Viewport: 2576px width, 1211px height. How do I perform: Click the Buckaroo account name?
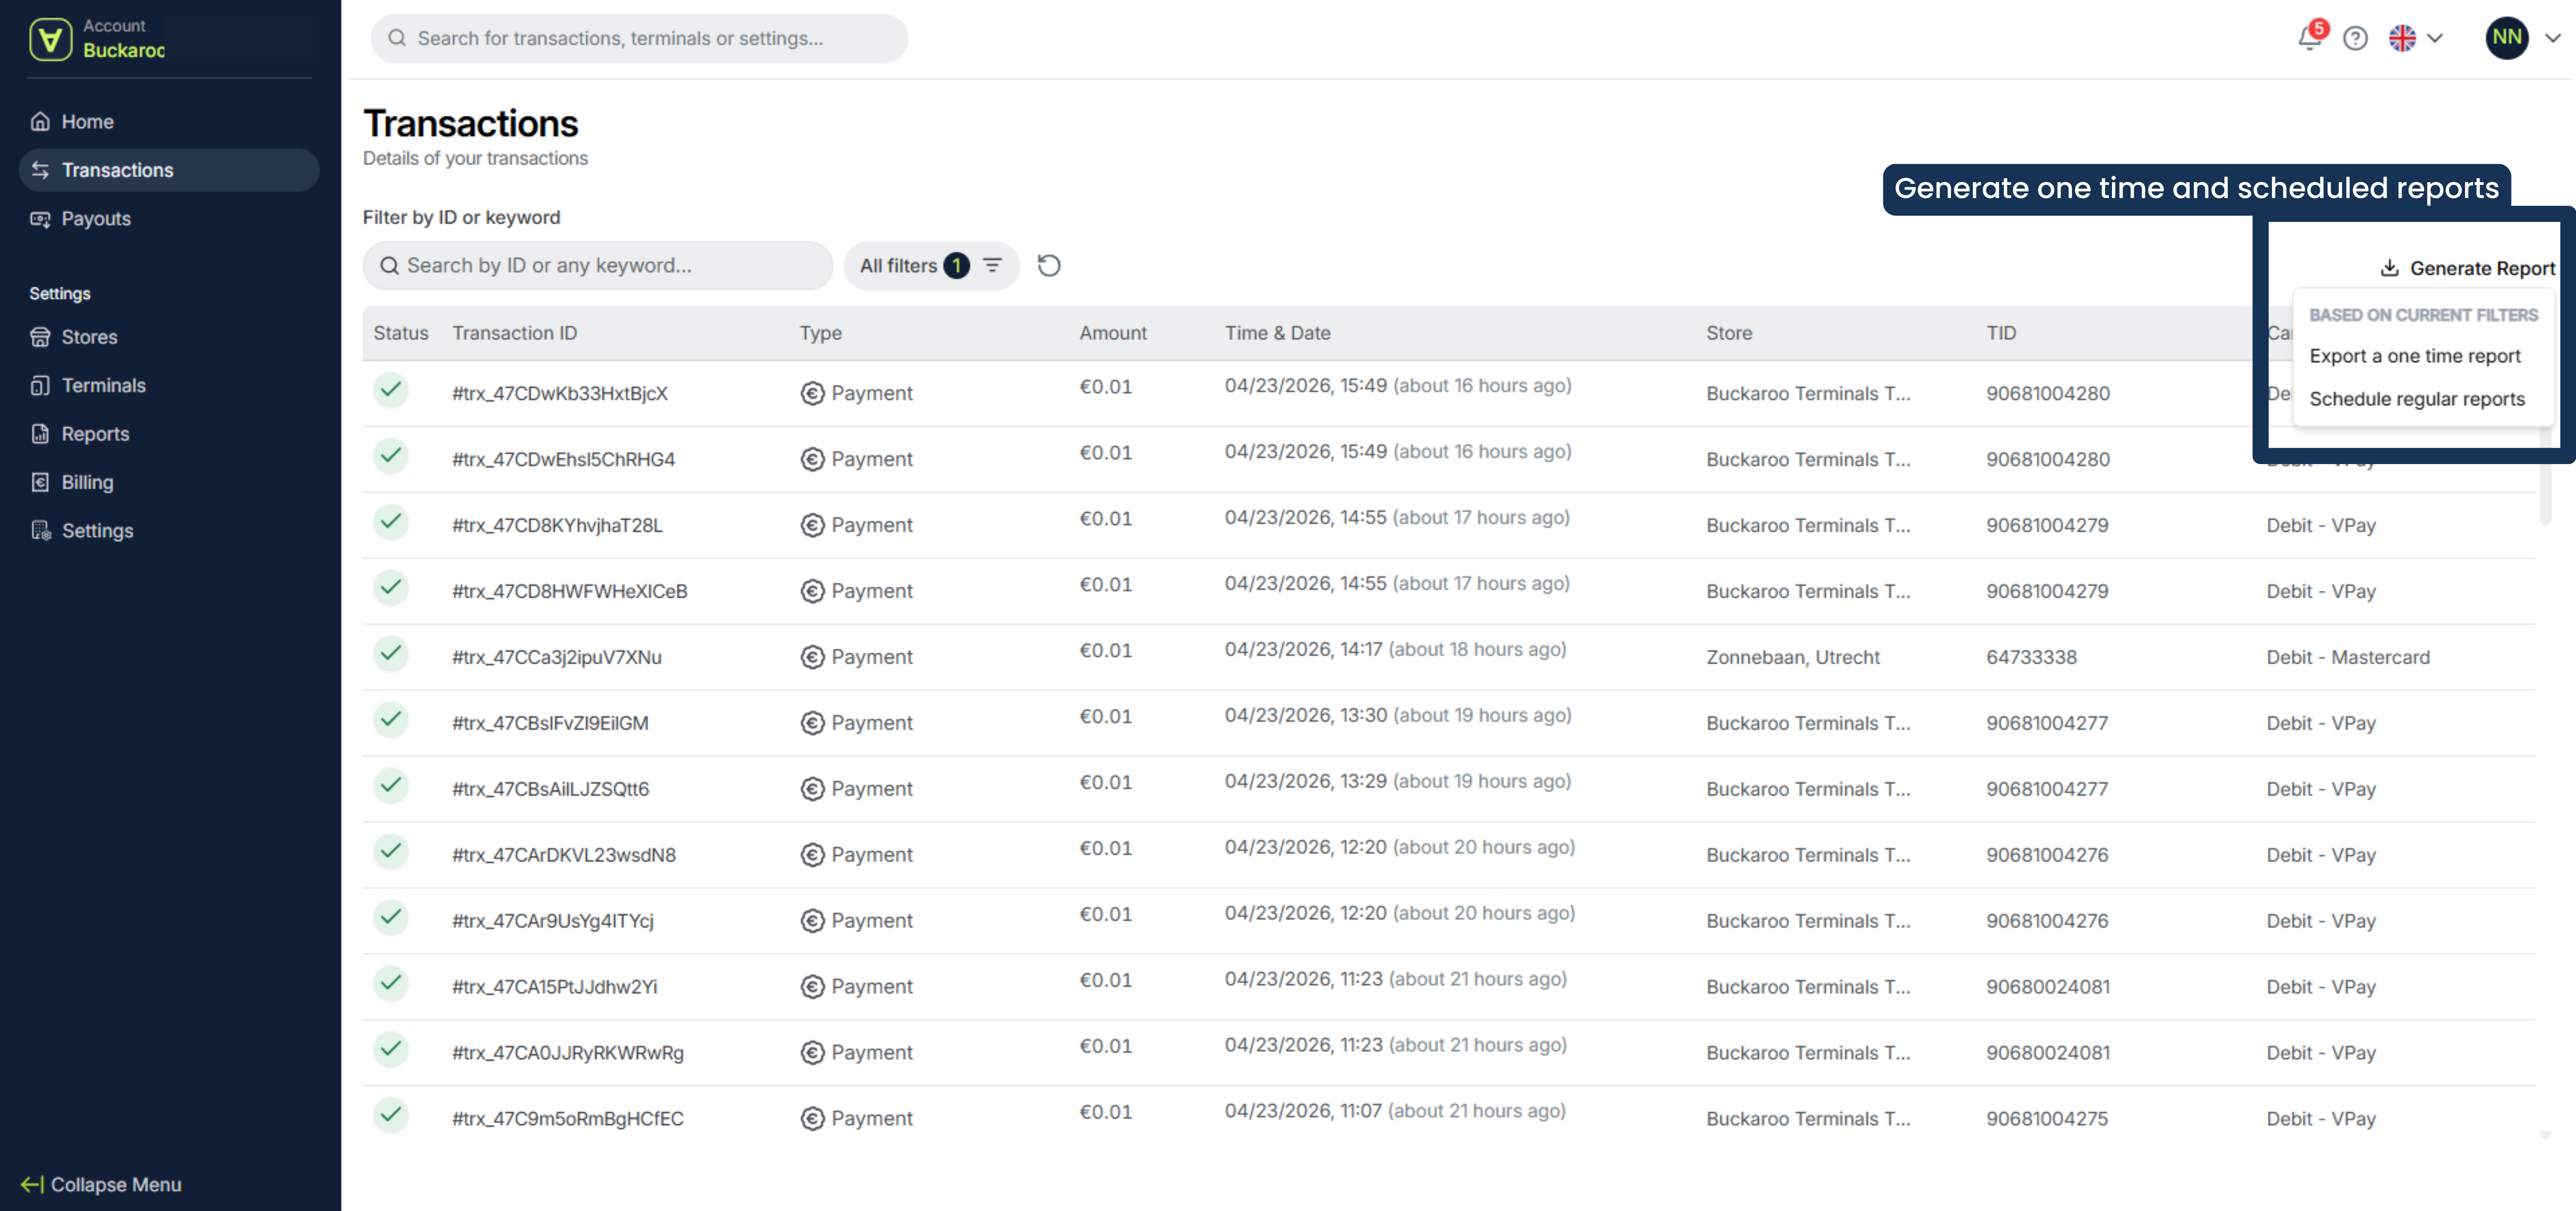[124, 50]
